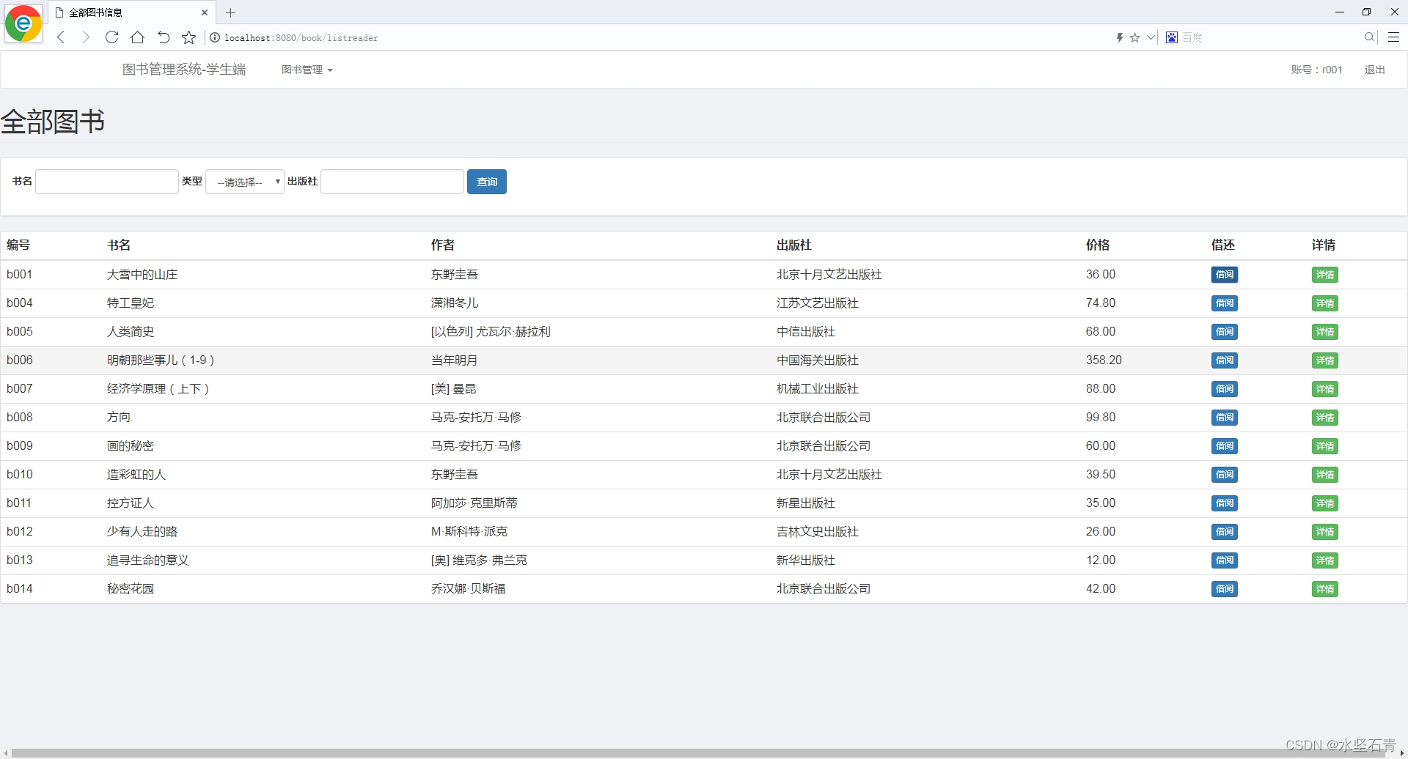Click the 退出 logout link
The height and width of the screenshot is (759, 1408).
(1374, 70)
